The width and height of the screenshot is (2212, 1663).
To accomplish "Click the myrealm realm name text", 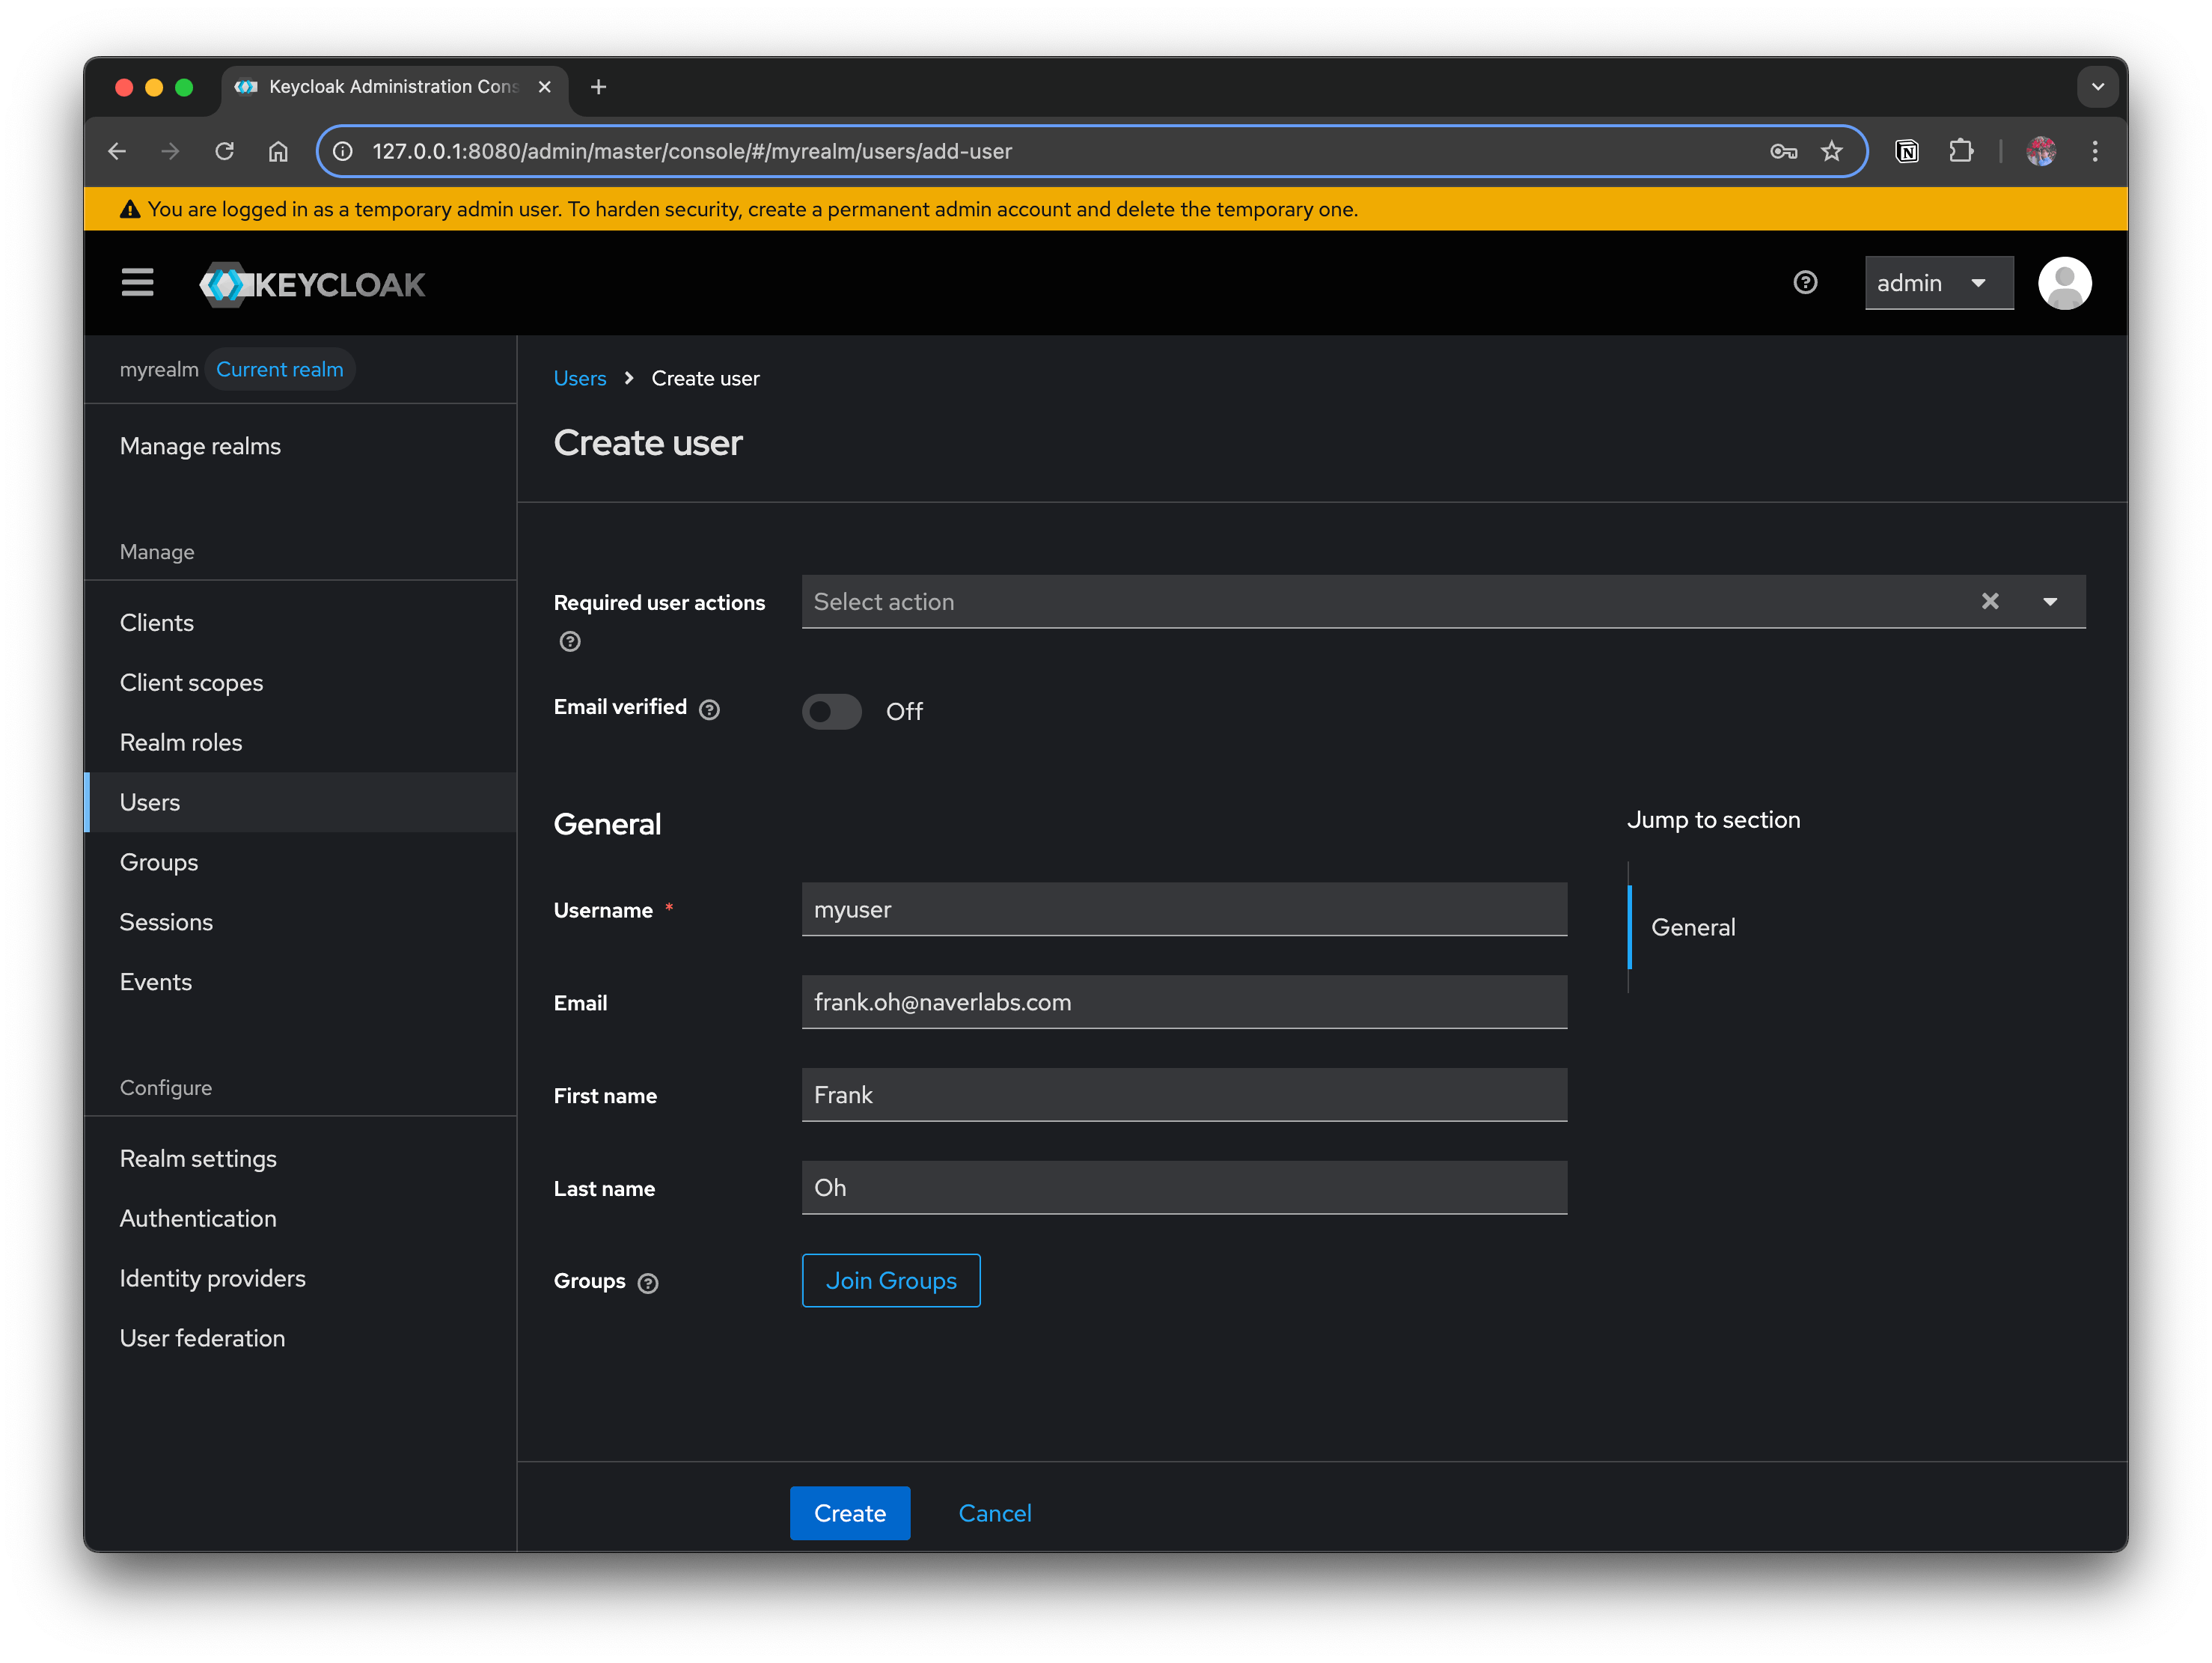I will tap(159, 369).
